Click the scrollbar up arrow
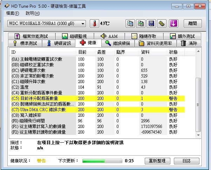 [198, 51]
